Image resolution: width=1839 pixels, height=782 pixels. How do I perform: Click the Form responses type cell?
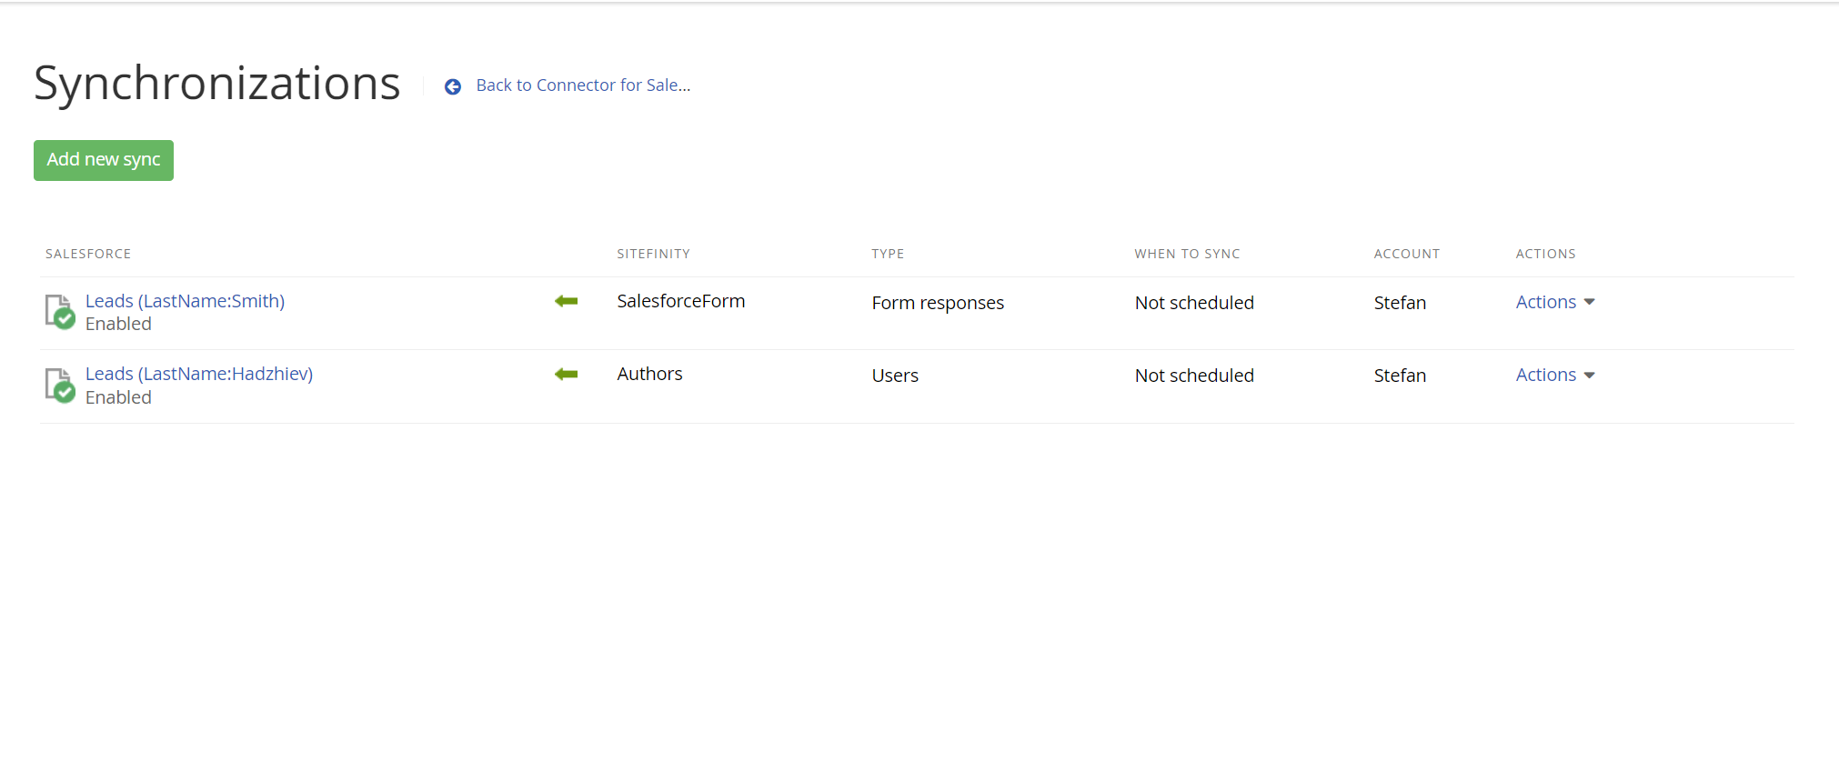click(938, 303)
